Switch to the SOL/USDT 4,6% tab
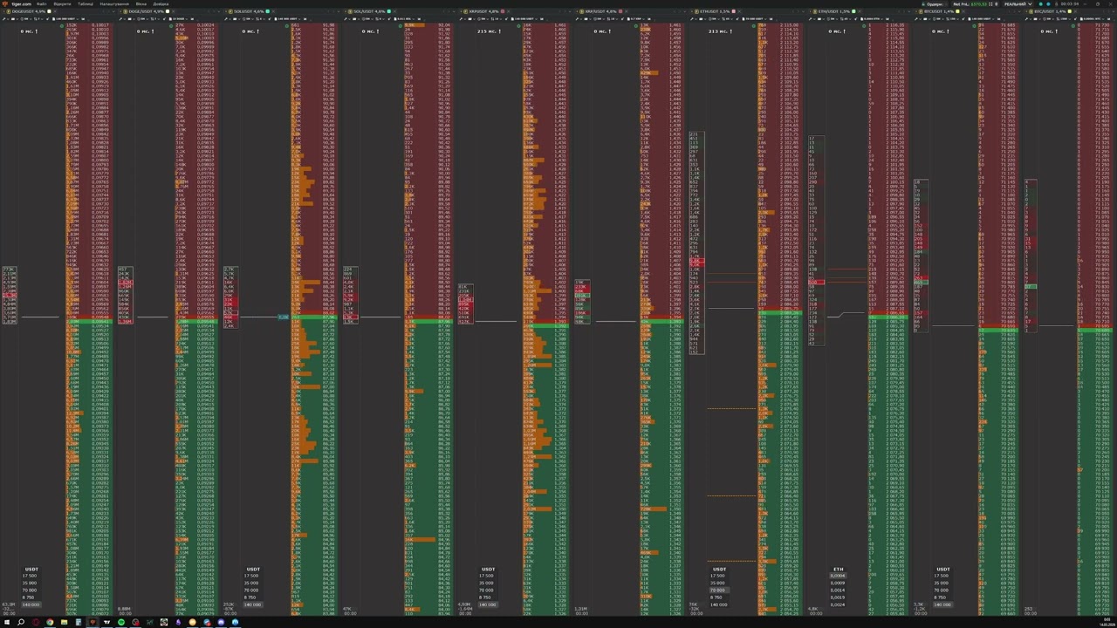This screenshot has width=1117, height=628. tap(368, 11)
